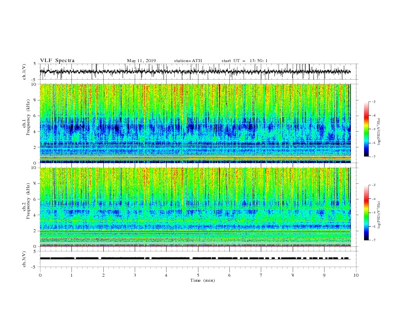Select the "start UT = 13:50:1" text
Viewport: 401px width, 309px height.
245,61
